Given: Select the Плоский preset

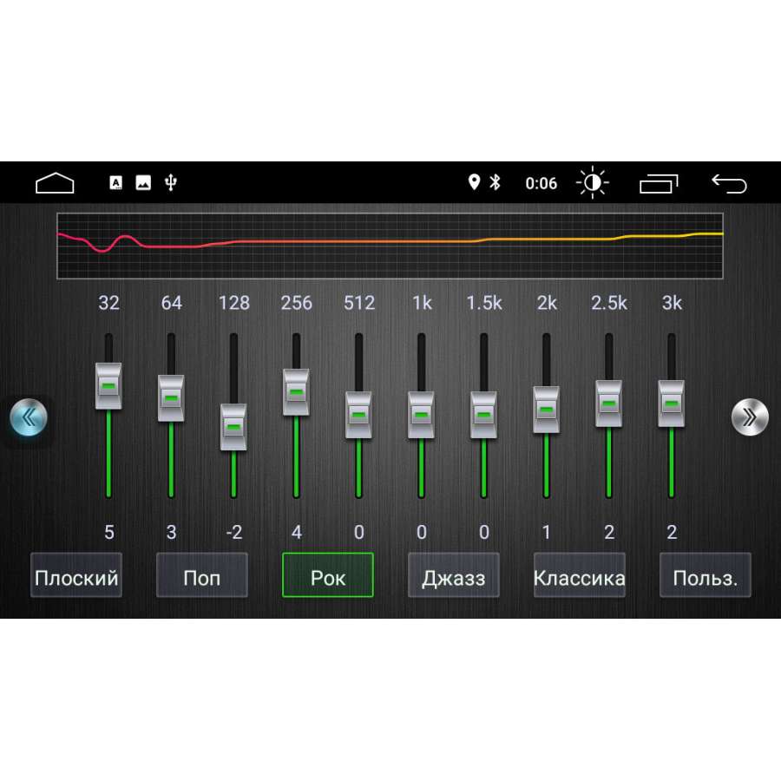Looking at the screenshot, I should click(x=76, y=574).
